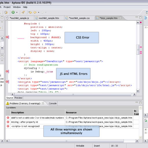Click the external tools rocket icon
The width and height of the screenshot is (148, 148).
point(23,12)
